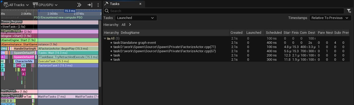Click the GameThread track label
This screenshot has height=105, width=354.
[11, 31]
